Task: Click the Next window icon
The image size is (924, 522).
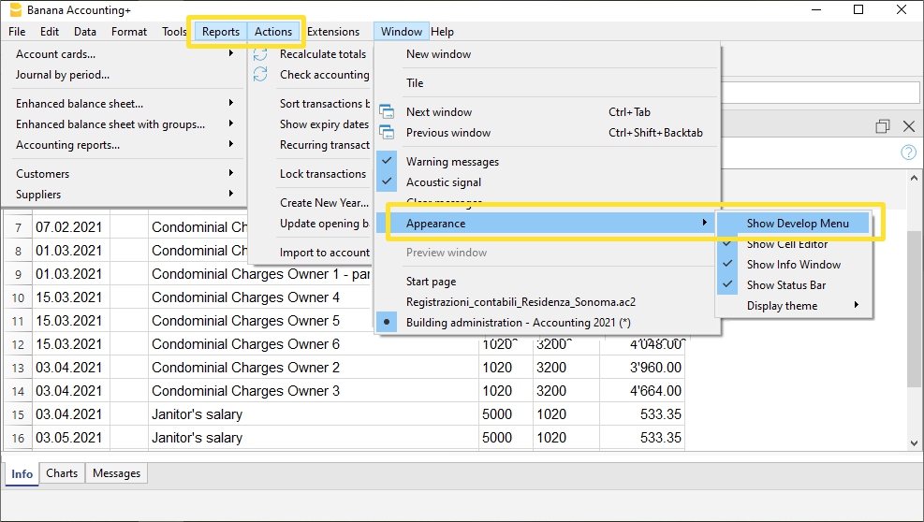Action: pos(387,111)
